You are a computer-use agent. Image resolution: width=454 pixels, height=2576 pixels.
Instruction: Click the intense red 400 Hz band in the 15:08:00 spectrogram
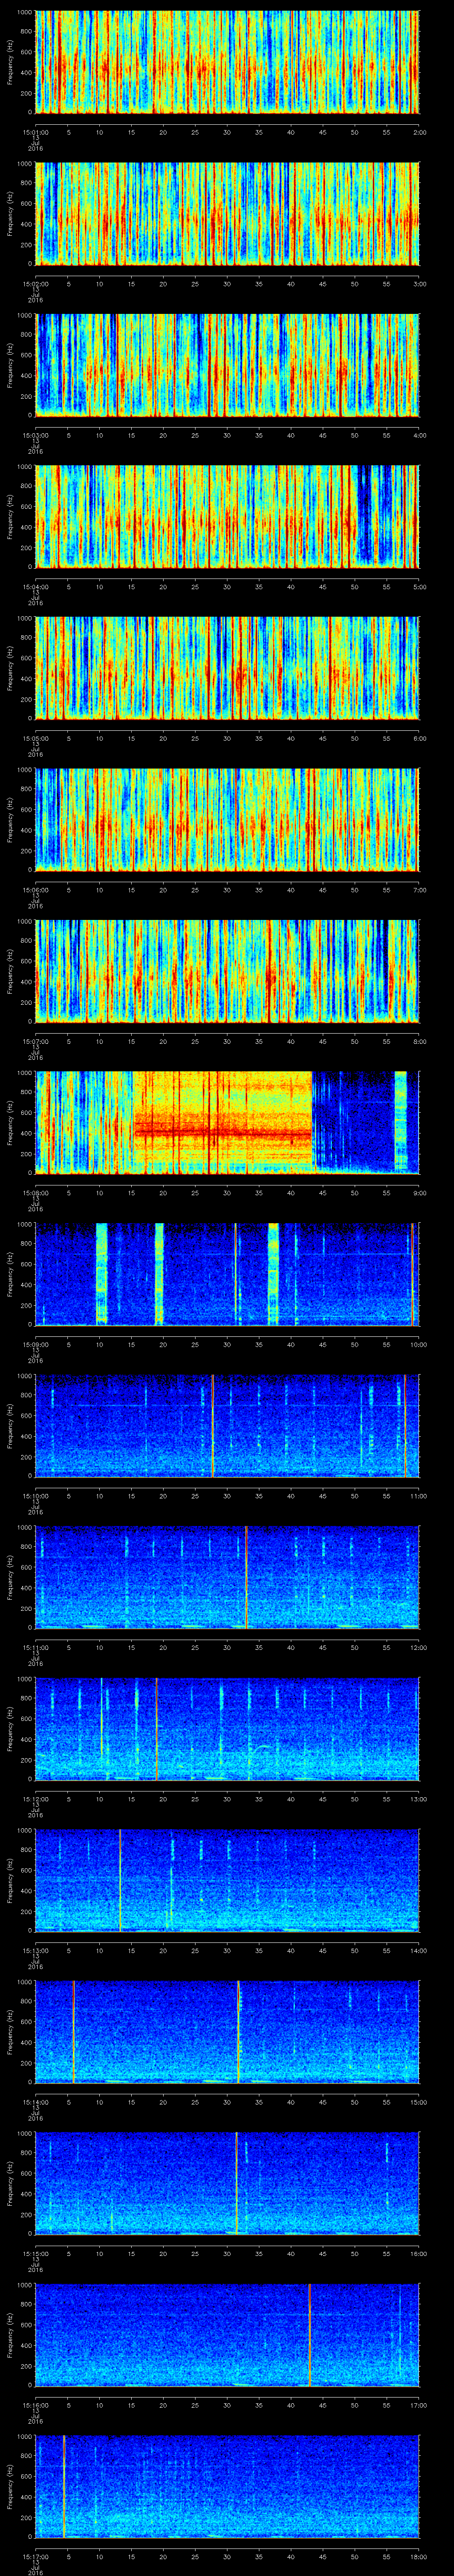point(223,1133)
